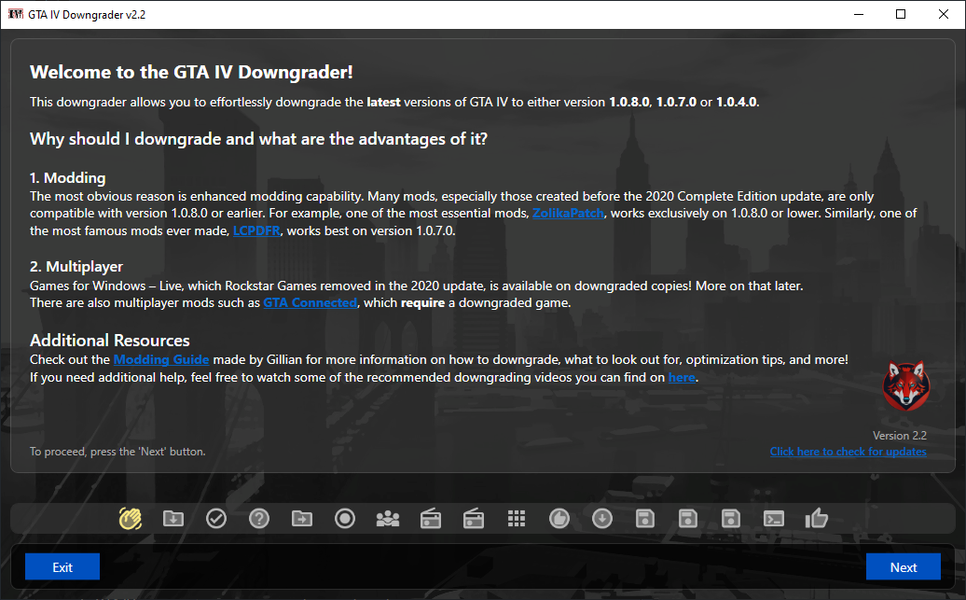Viewport: 966px width, 600px height.
Task: Click the record-style circle dot step icon
Action: click(345, 519)
